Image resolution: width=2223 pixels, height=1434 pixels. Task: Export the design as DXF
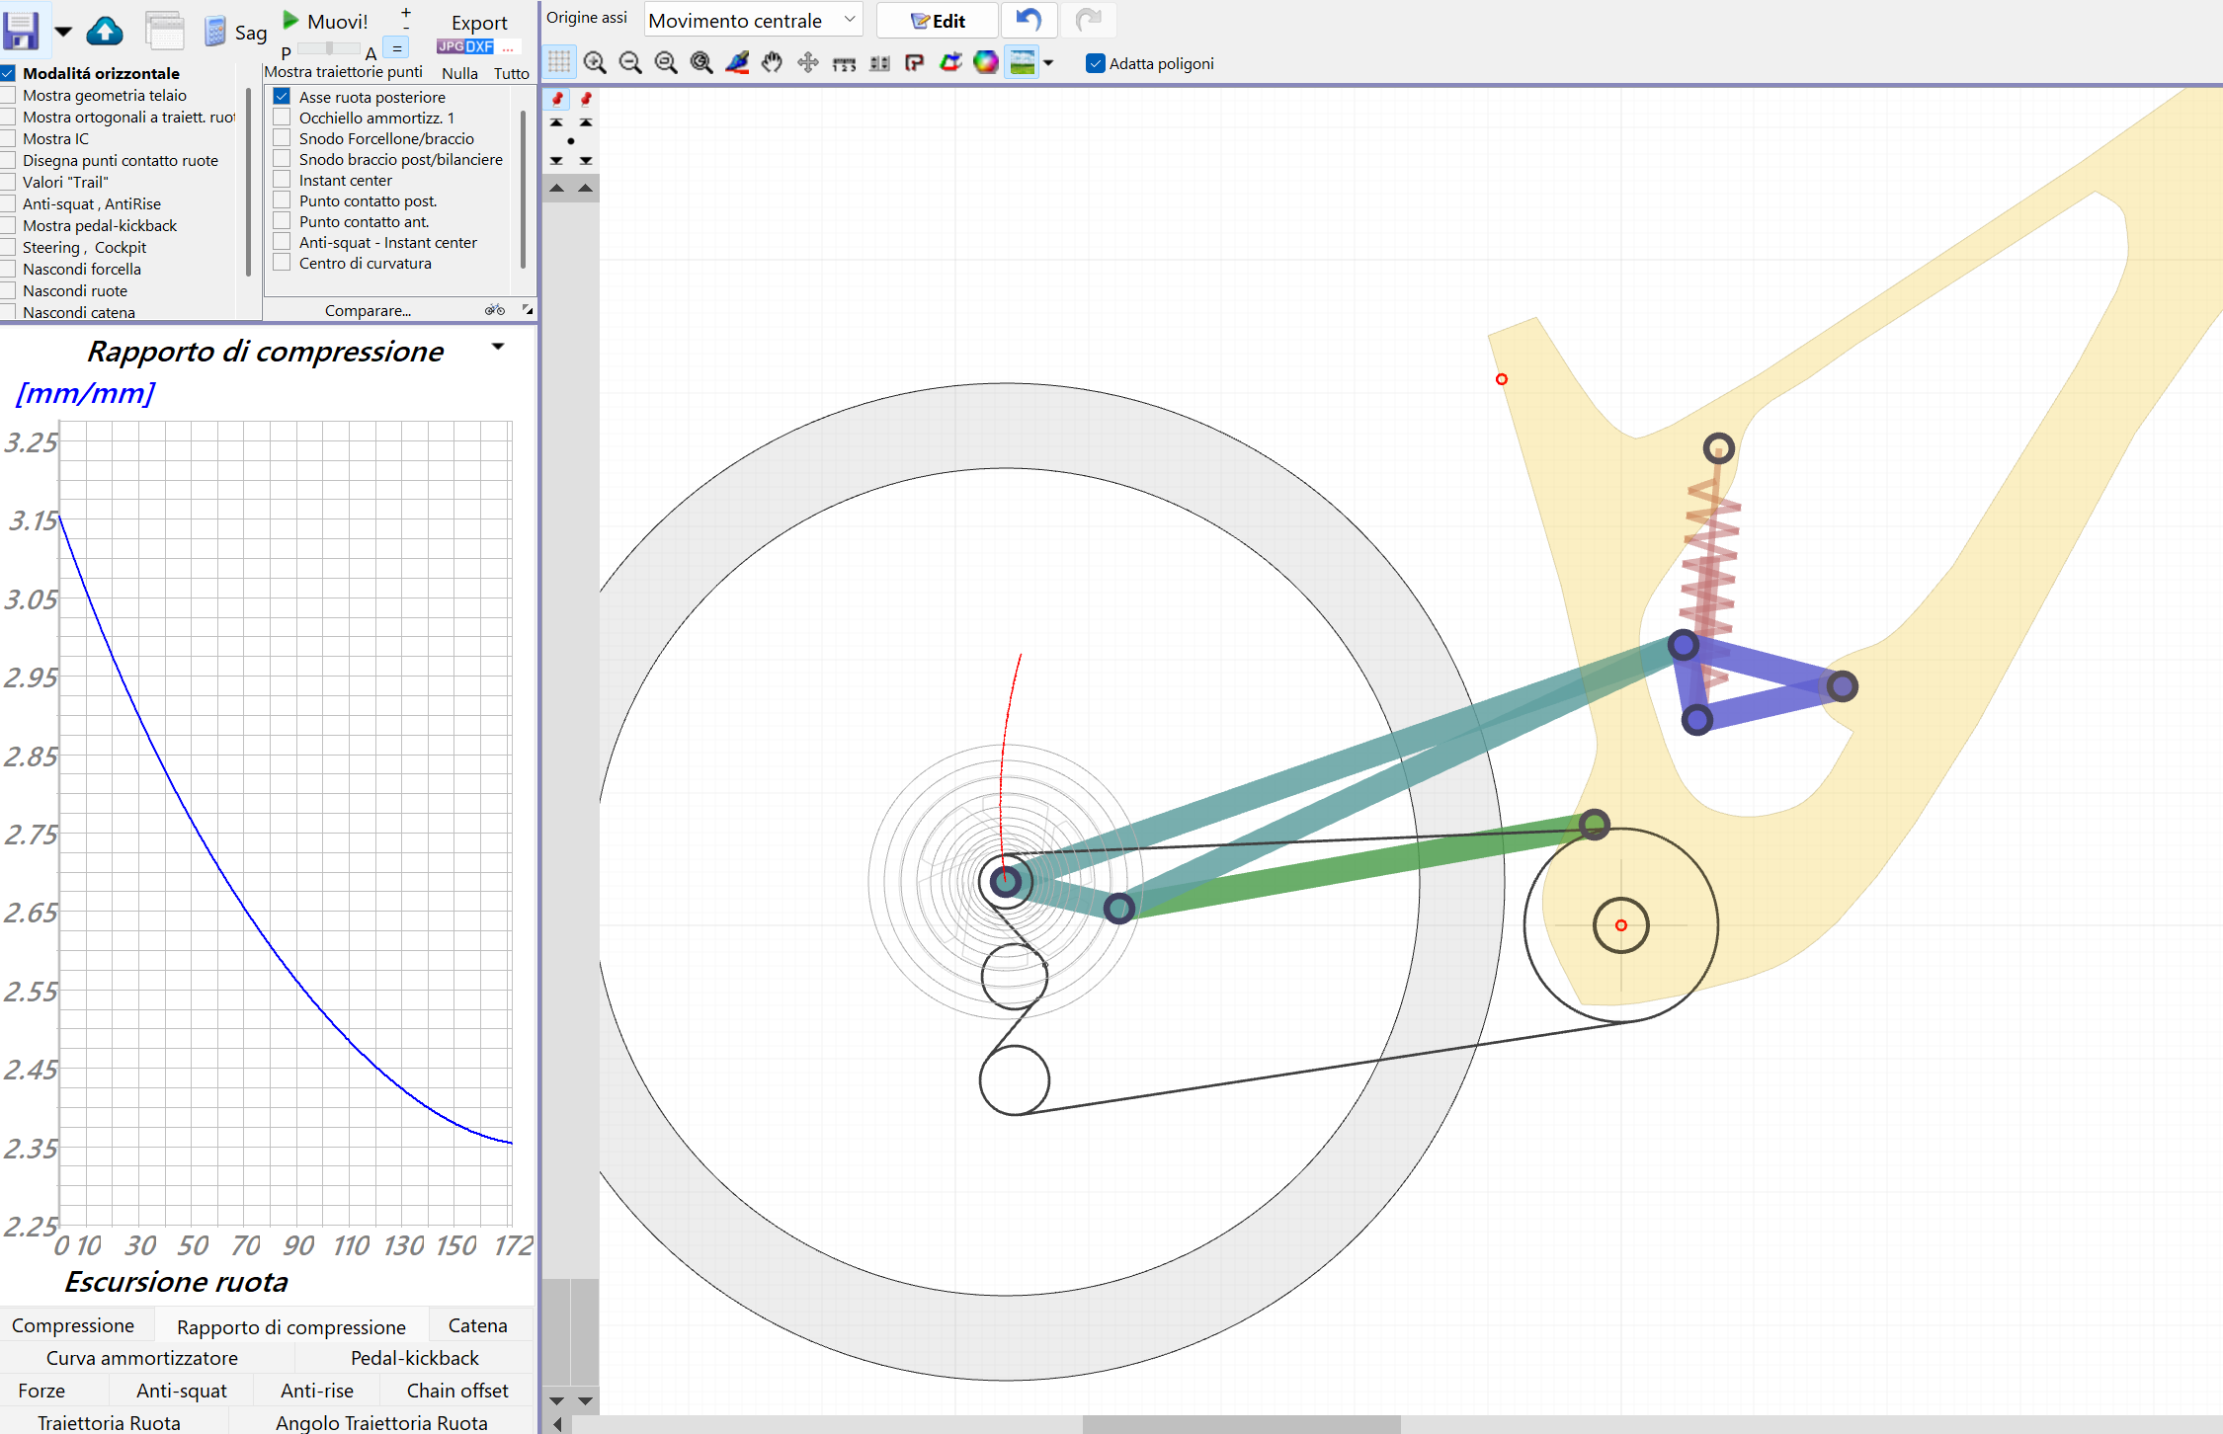(479, 46)
